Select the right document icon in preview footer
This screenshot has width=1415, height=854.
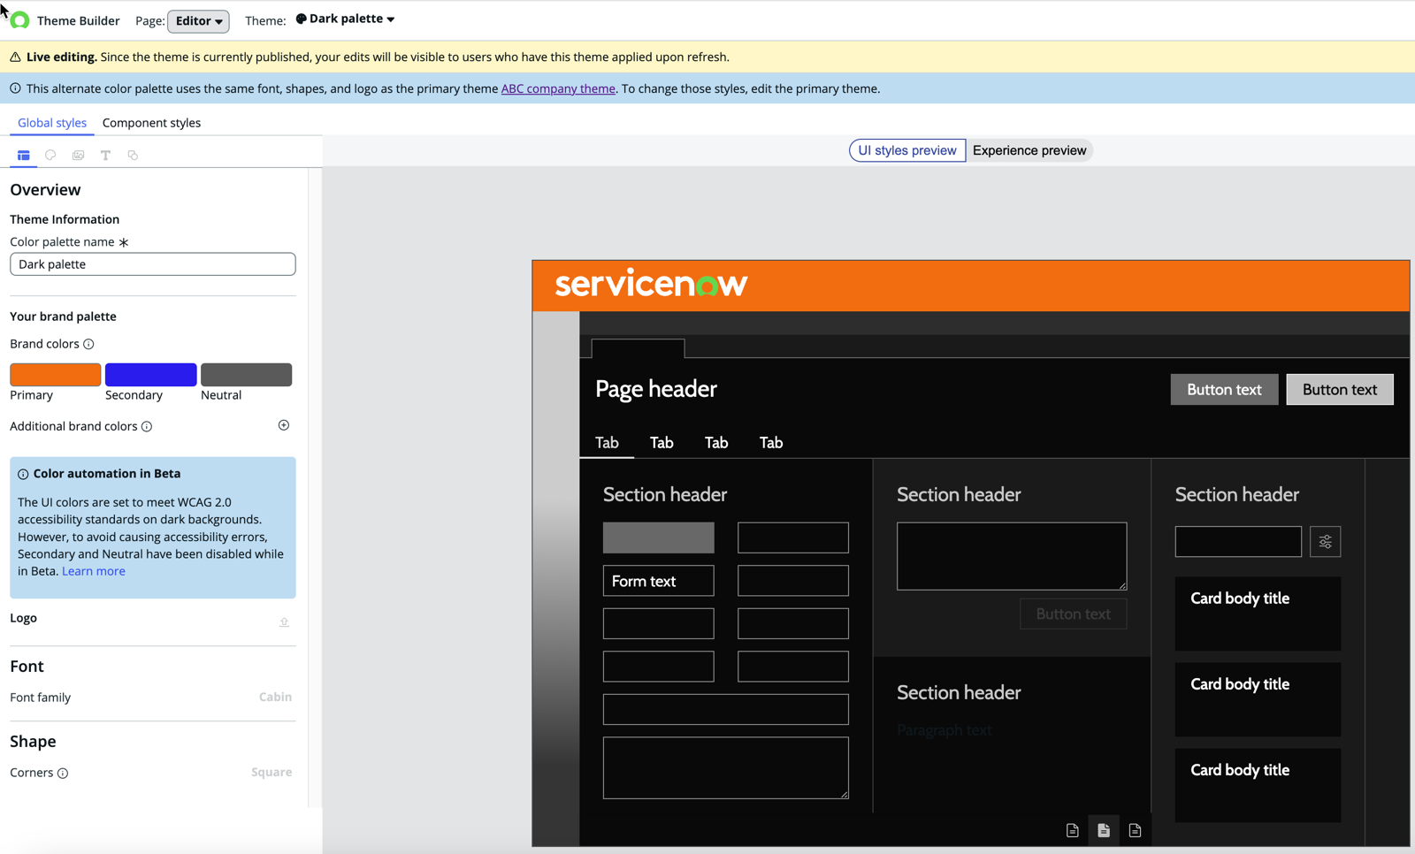[1135, 830]
